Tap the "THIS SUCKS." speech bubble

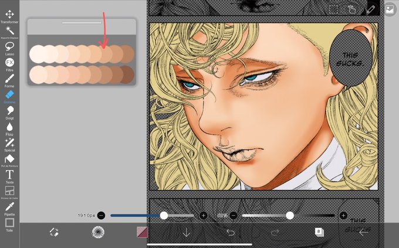pyautogui.click(x=351, y=58)
